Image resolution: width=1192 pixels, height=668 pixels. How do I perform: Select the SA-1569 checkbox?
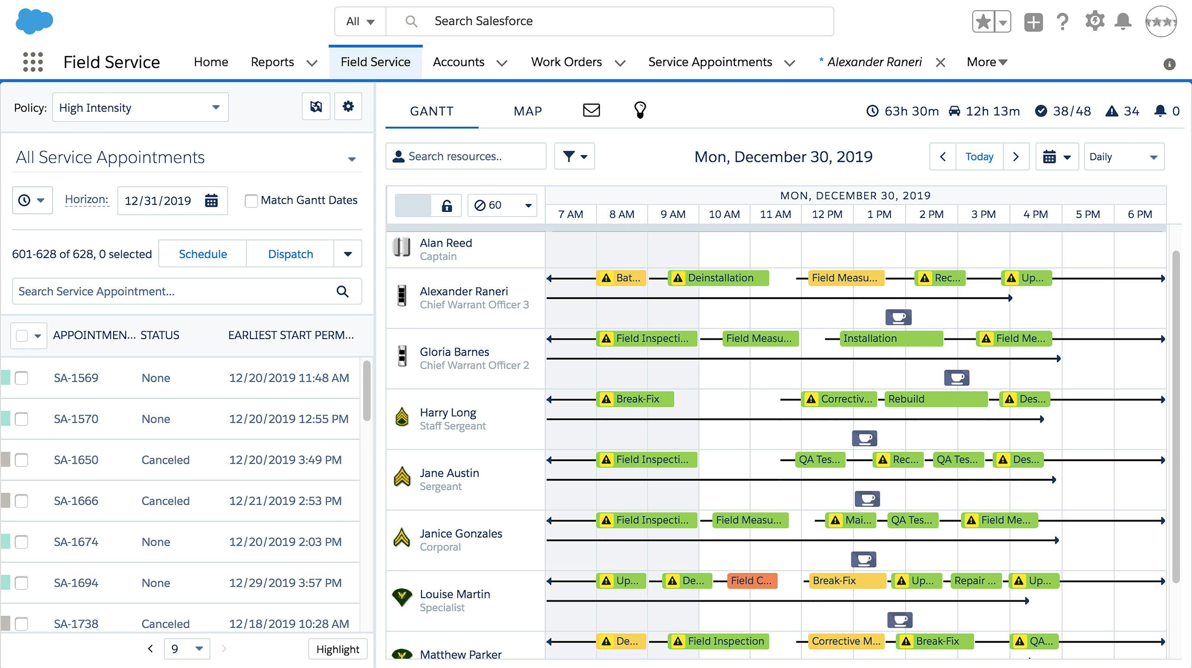click(x=21, y=378)
